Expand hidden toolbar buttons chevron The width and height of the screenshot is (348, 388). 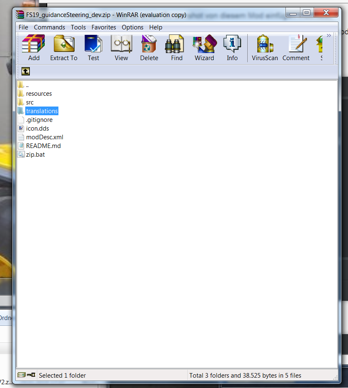pos(329,36)
